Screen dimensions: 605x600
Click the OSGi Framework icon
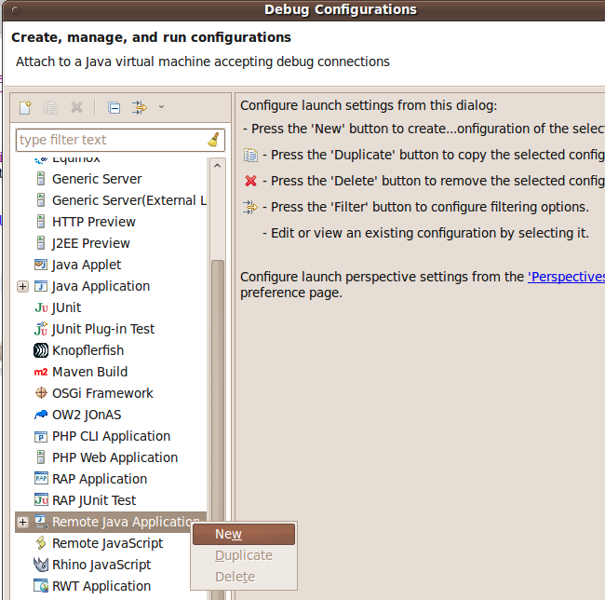click(41, 393)
